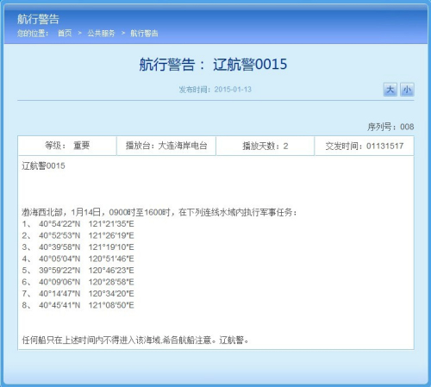Click coordinate row 7 40°14′47″N
Screen dimensions: 431x387
[78, 294]
